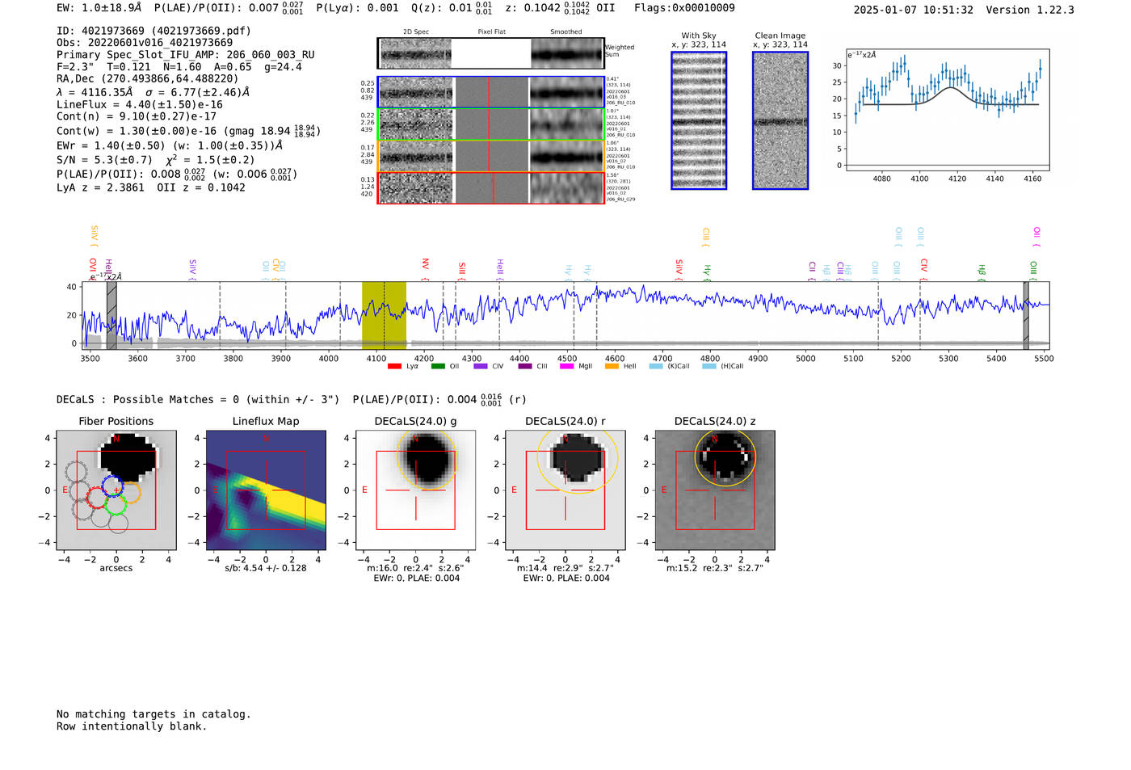Click the hatched gray band near 3550 Å
The width and height of the screenshot is (1131, 770).
(x=111, y=316)
